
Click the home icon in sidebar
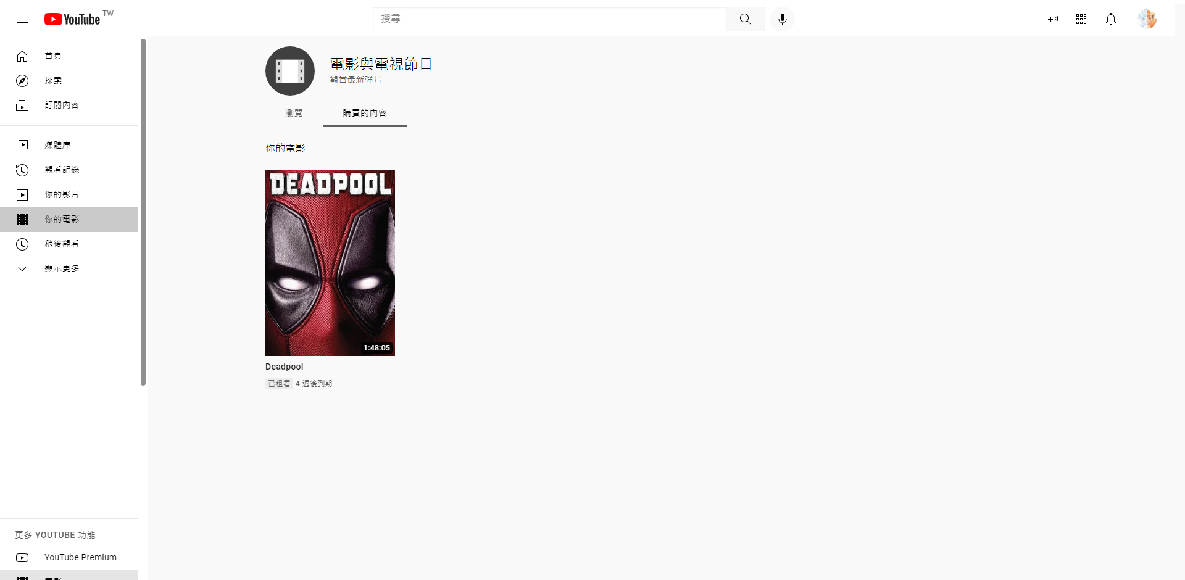[22, 56]
